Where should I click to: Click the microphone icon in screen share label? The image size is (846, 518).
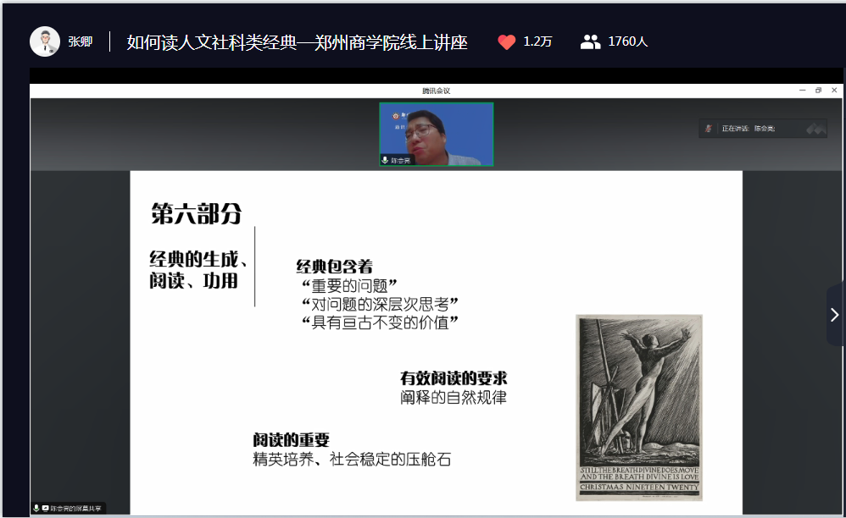click(x=36, y=509)
